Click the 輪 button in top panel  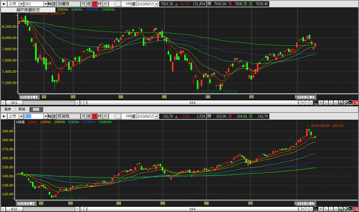50,4
